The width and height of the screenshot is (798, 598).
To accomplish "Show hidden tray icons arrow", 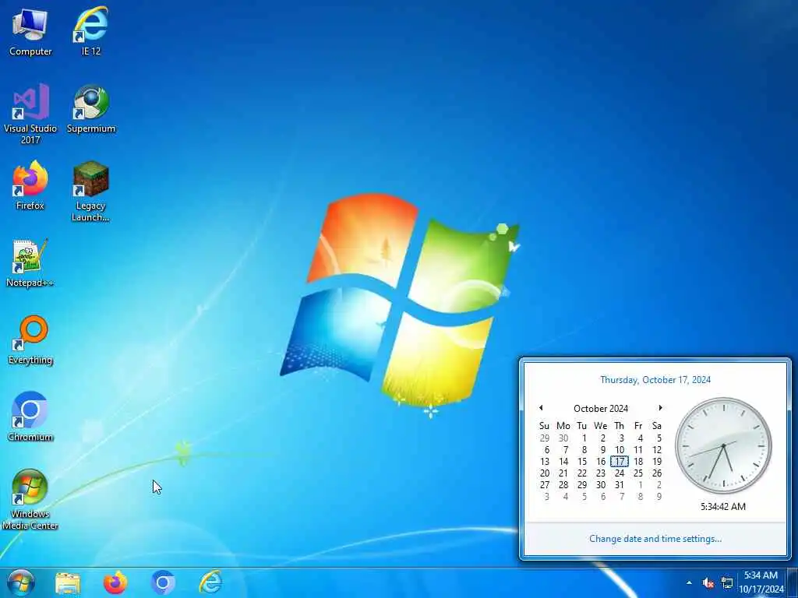I will [x=689, y=582].
